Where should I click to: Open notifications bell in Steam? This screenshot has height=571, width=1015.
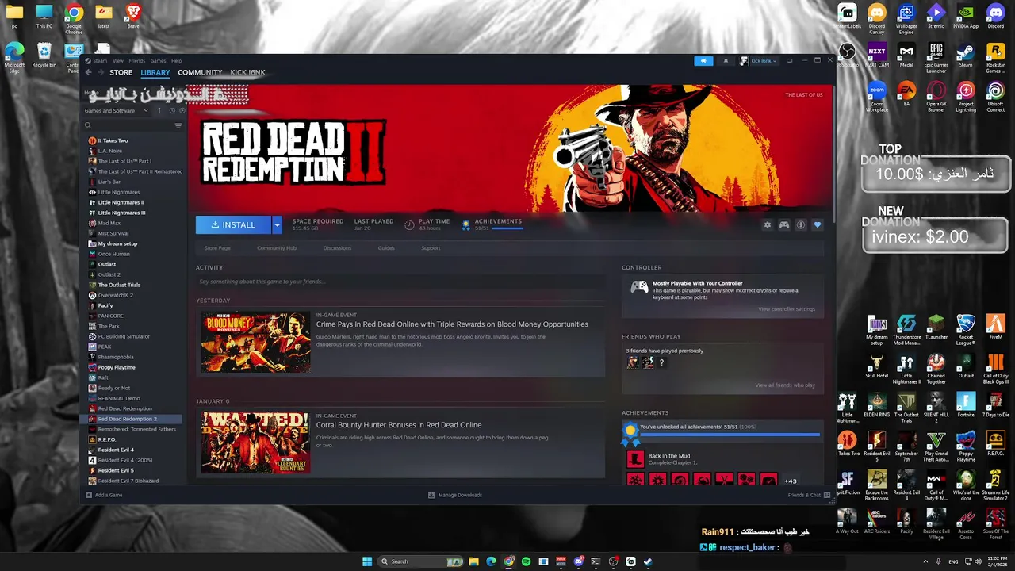tap(725, 61)
